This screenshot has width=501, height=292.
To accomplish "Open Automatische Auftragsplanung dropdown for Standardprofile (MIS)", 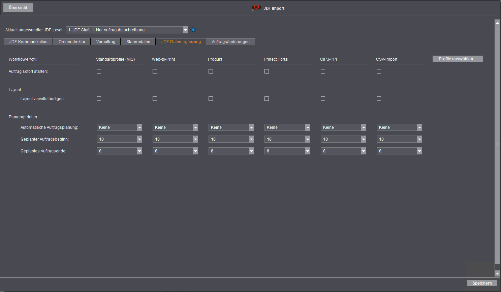I will (119, 127).
